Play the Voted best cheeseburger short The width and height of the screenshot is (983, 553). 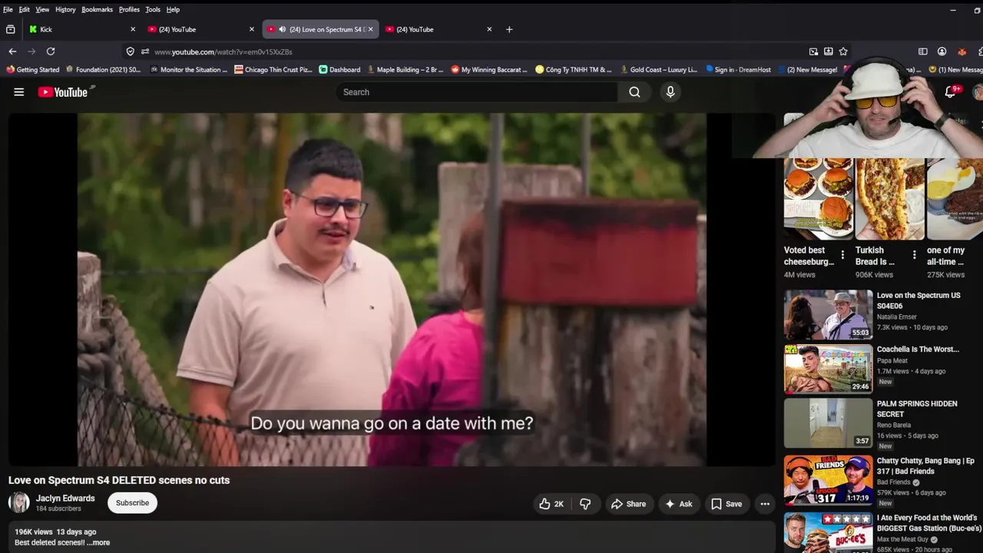(818, 199)
